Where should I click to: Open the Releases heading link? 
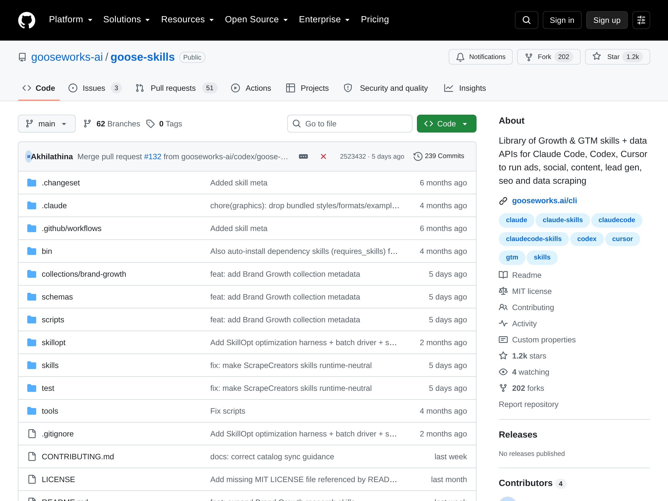coord(518,434)
